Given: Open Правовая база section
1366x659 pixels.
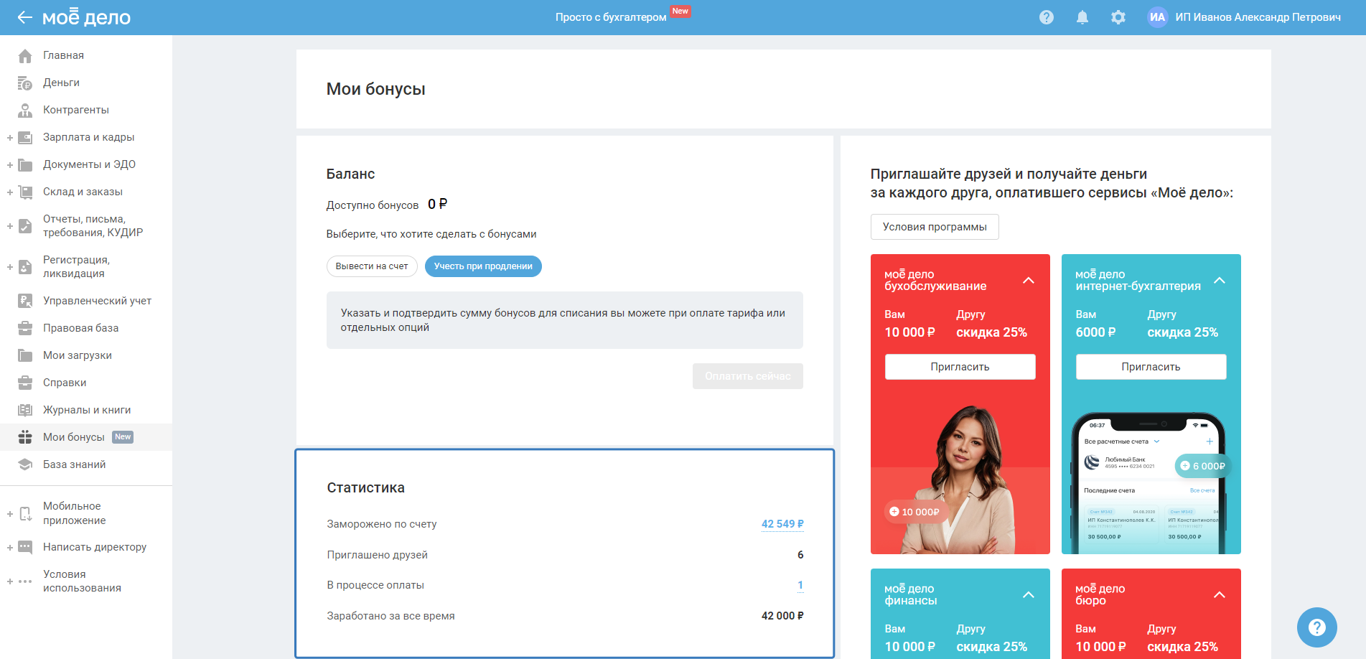Looking at the screenshot, I should pos(80,328).
